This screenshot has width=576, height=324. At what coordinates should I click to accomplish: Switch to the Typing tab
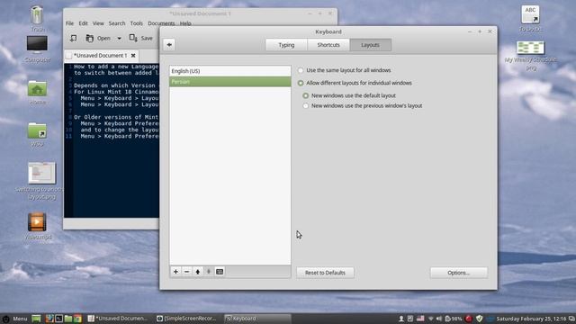(x=286, y=45)
